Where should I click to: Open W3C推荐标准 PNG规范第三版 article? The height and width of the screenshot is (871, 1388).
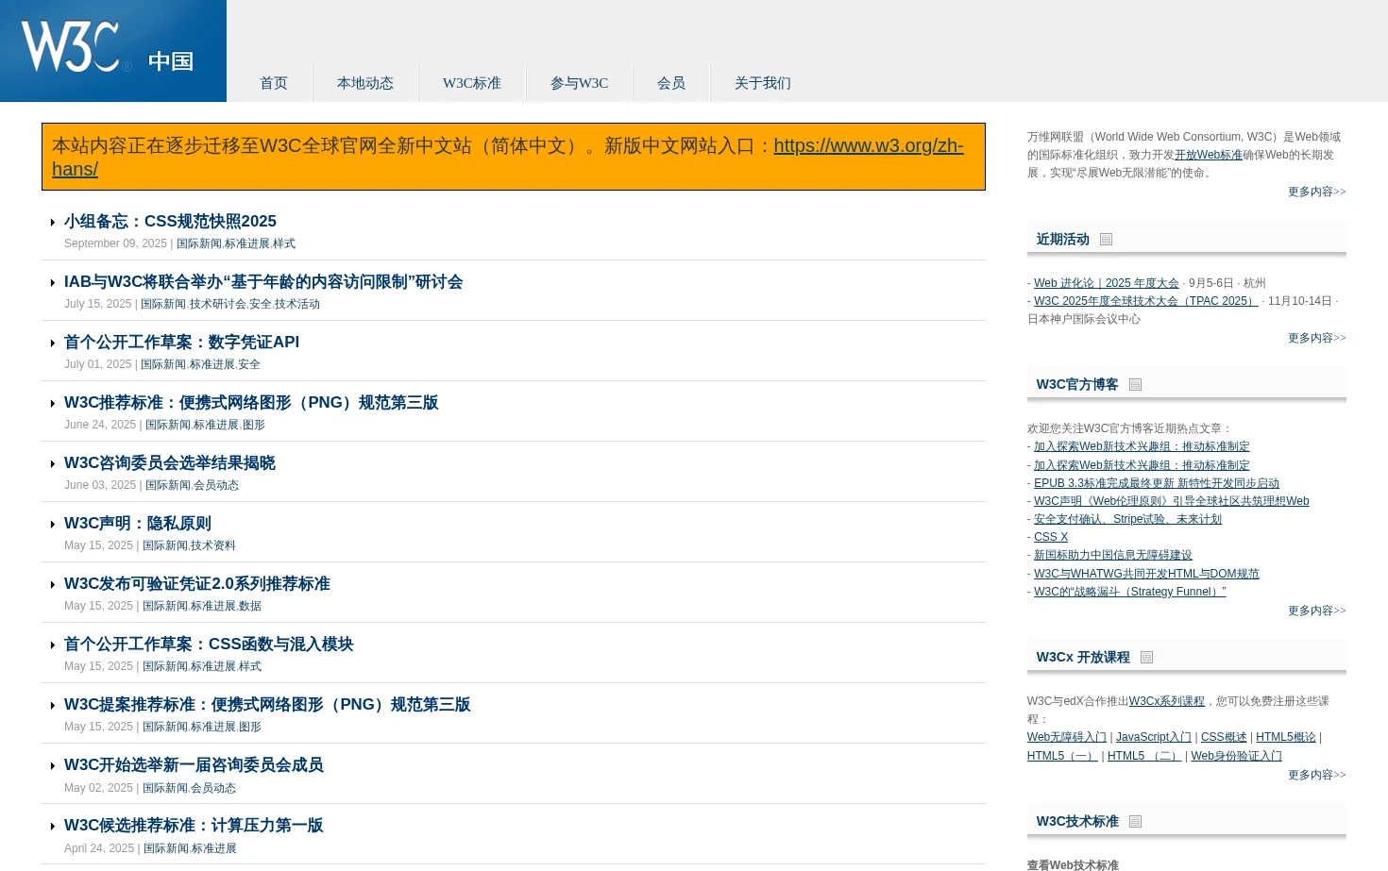[x=251, y=403]
